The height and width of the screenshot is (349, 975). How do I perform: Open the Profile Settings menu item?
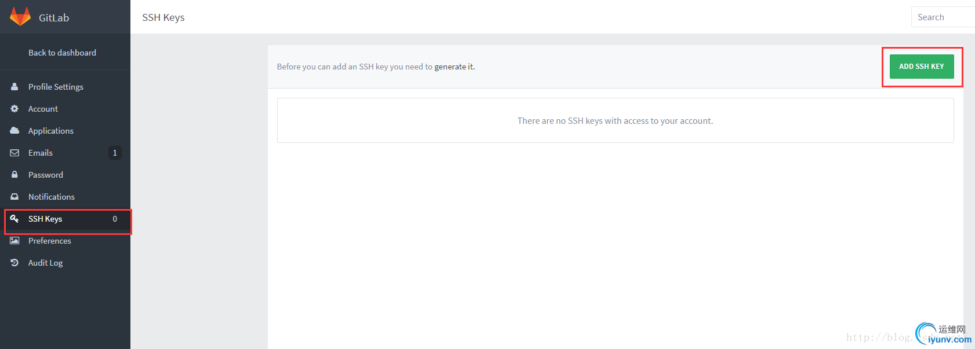[56, 87]
